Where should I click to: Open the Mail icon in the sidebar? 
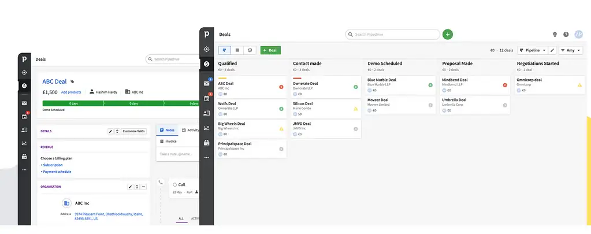pos(206,84)
